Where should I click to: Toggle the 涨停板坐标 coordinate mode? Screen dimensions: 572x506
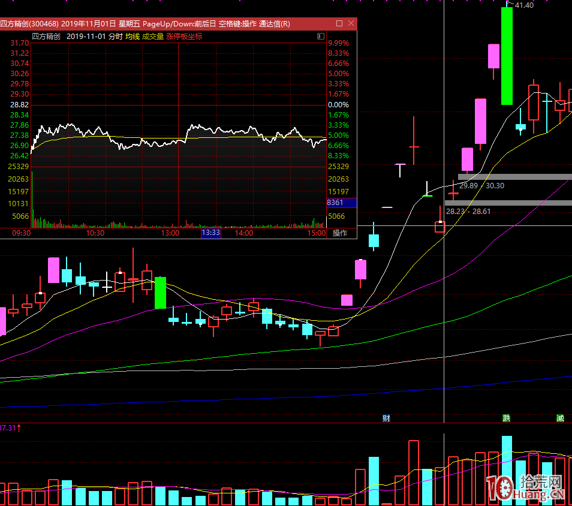(184, 37)
